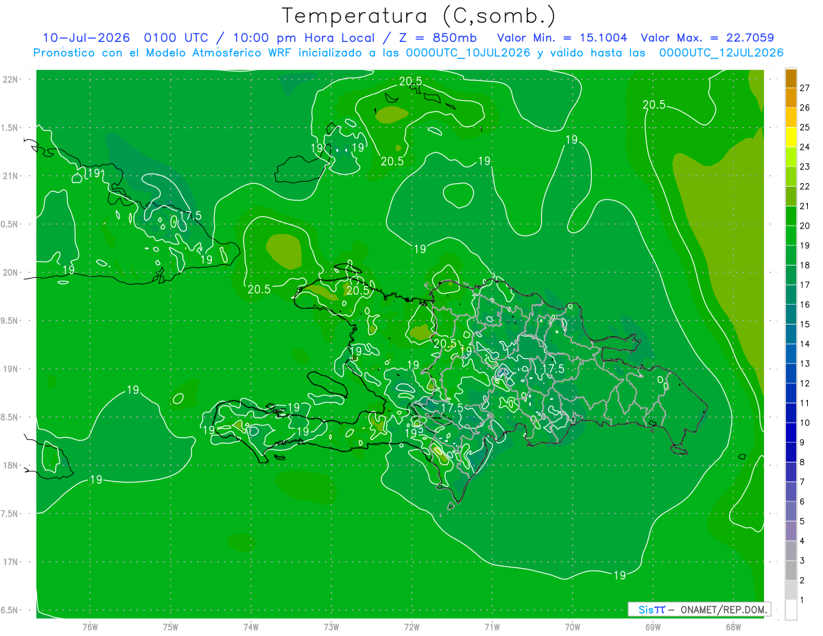This screenshot has width=823, height=636.
Task: Click the '21N' latitude axis label
Action: point(11,176)
